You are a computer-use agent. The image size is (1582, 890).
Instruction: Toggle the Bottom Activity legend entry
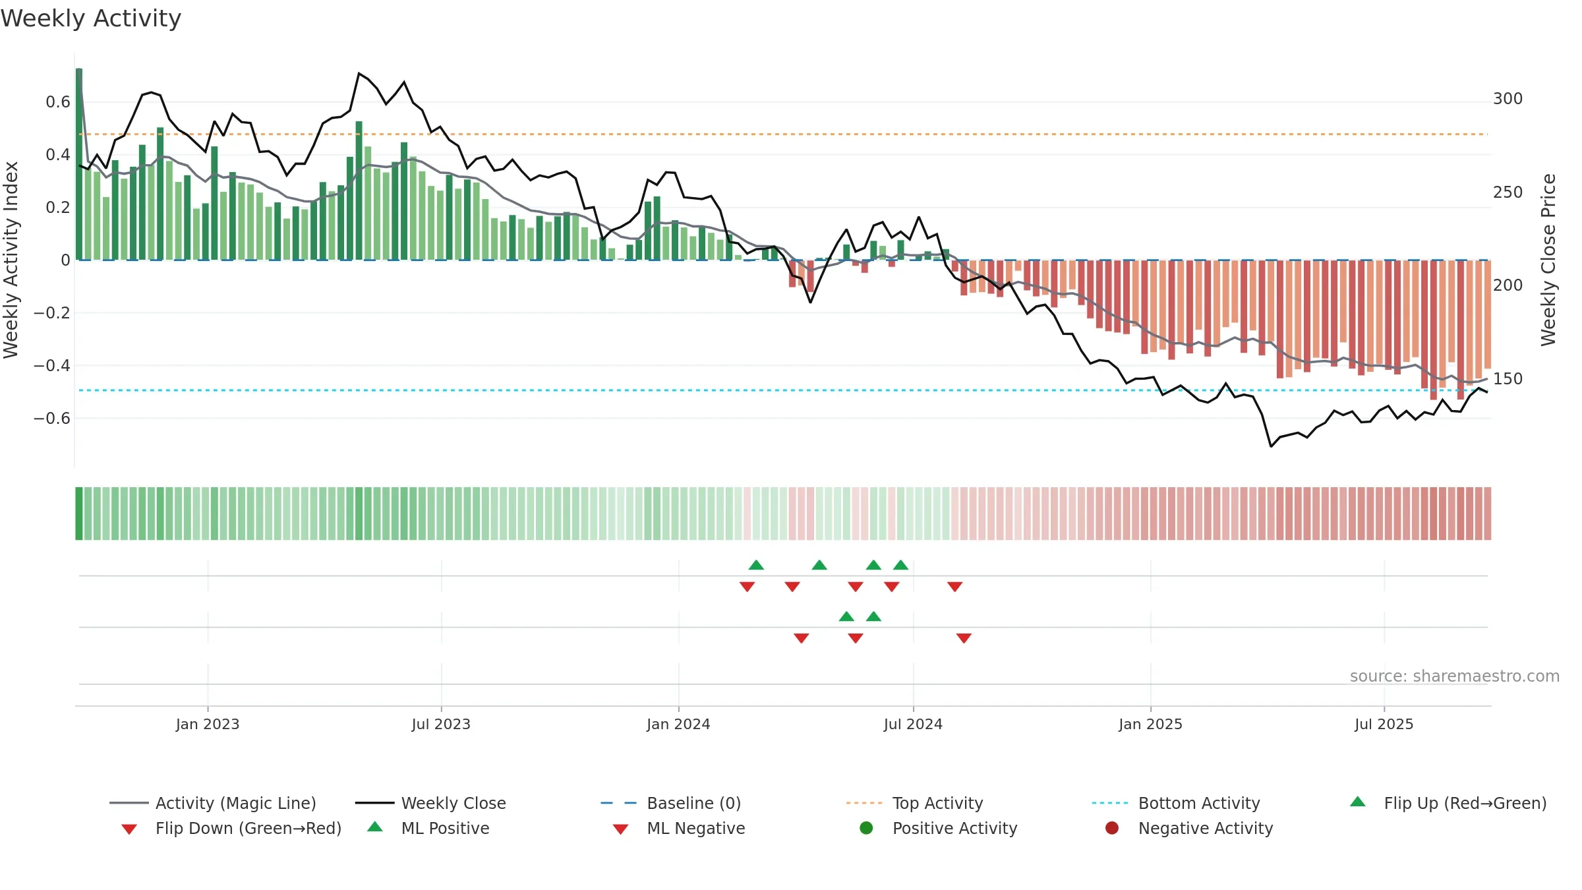tap(1176, 803)
